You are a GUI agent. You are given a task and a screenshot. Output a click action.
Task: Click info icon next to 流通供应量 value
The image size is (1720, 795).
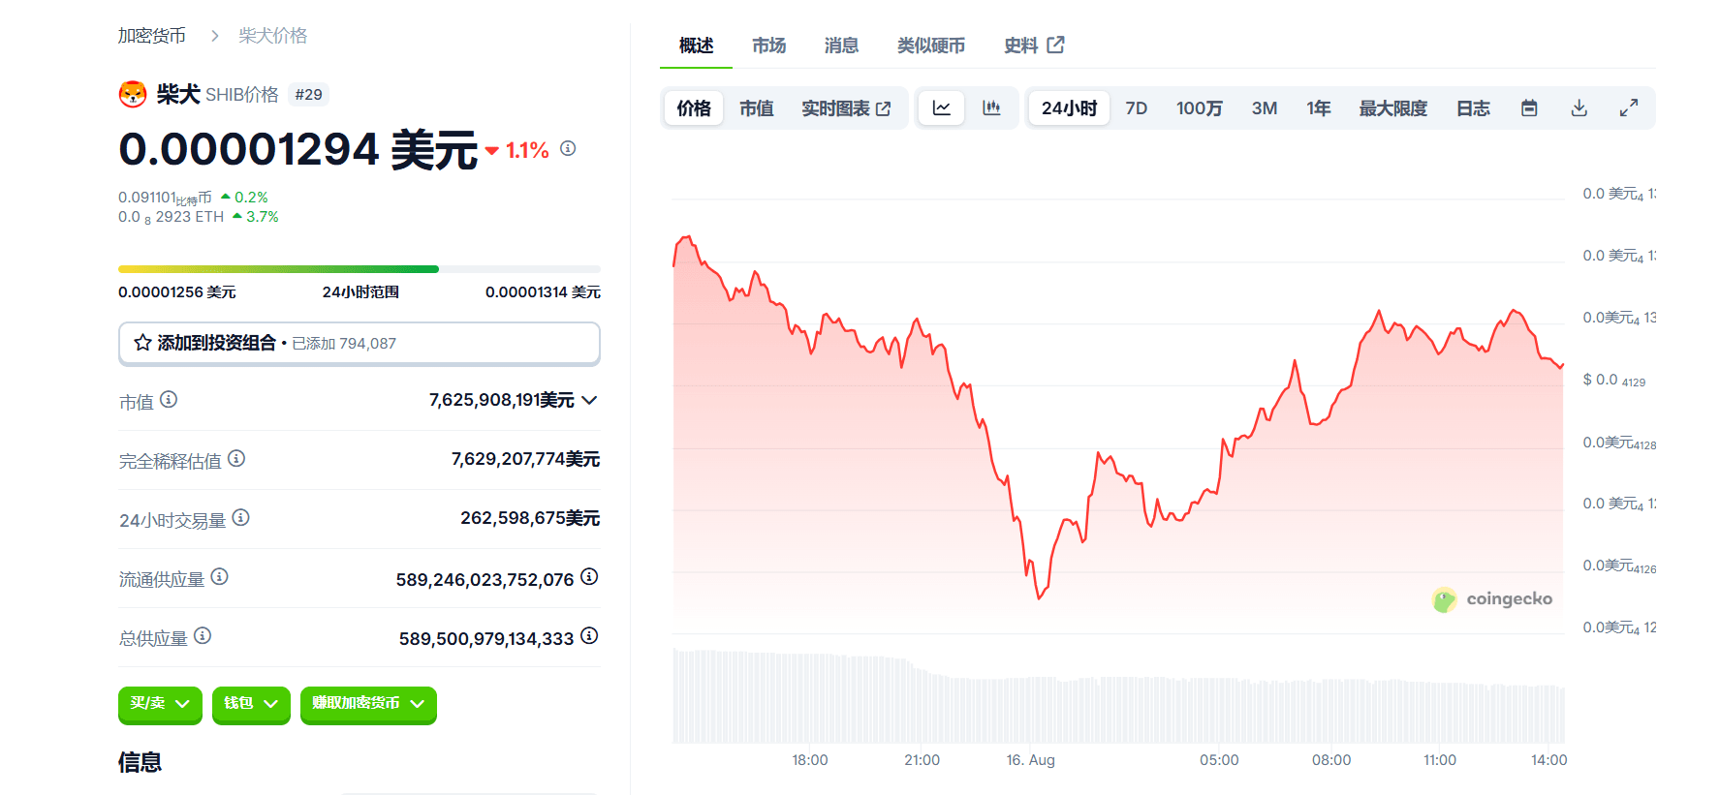pos(589,577)
